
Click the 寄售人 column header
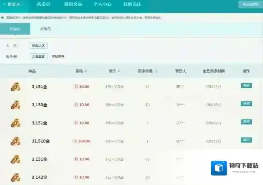(x=180, y=71)
